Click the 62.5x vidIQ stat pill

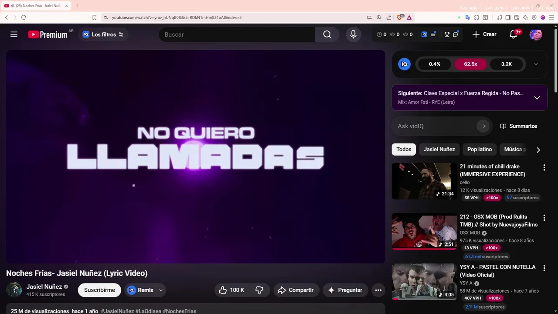[x=470, y=64]
